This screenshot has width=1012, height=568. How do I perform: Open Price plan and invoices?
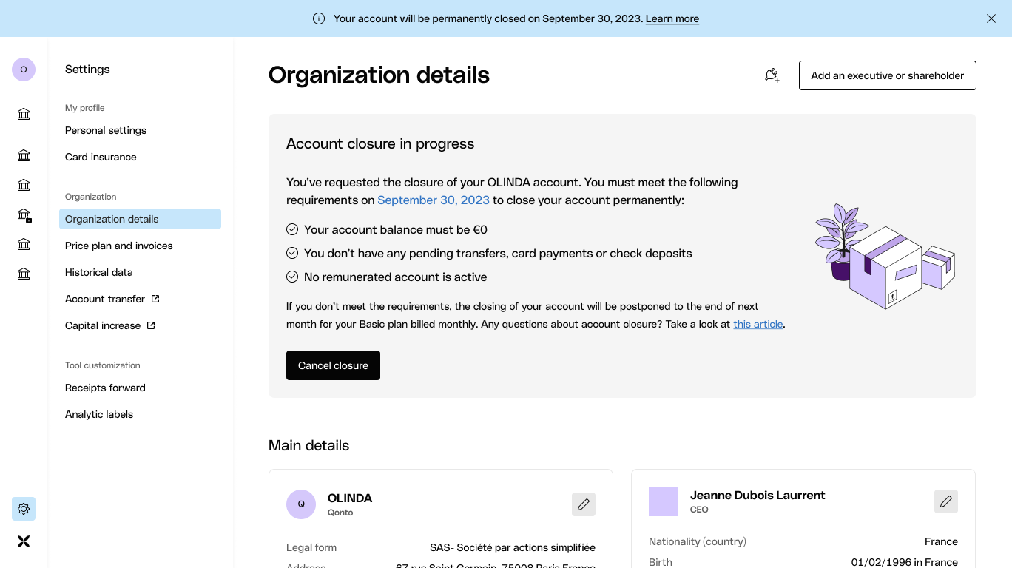119,246
